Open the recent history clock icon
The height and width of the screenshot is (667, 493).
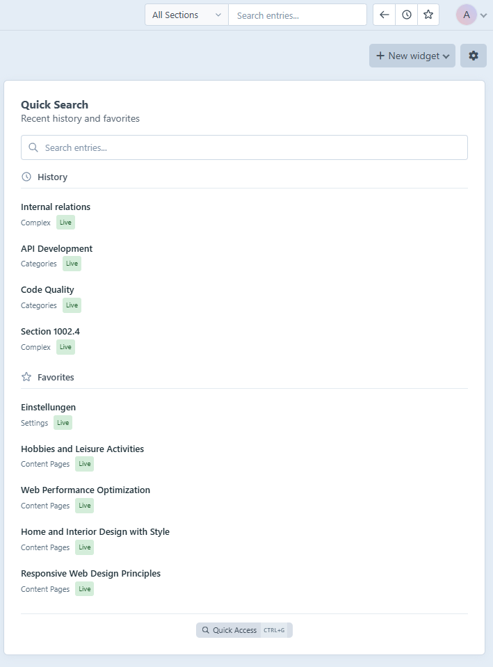406,15
